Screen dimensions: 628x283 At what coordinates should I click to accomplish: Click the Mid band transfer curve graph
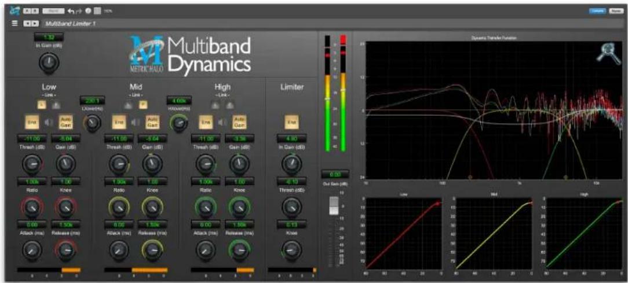click(494, 233)
